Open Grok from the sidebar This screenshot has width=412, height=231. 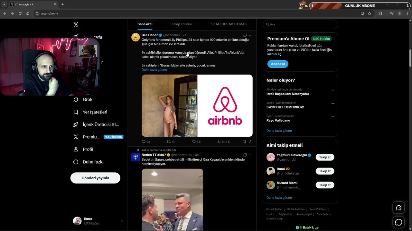[x=83, y=99]
